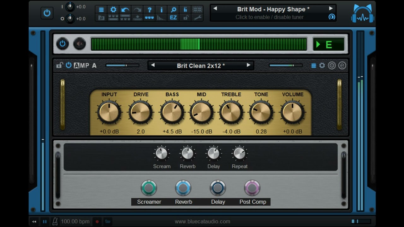
Task: Click the MID amp knob
Action: (x=201, y=112)
